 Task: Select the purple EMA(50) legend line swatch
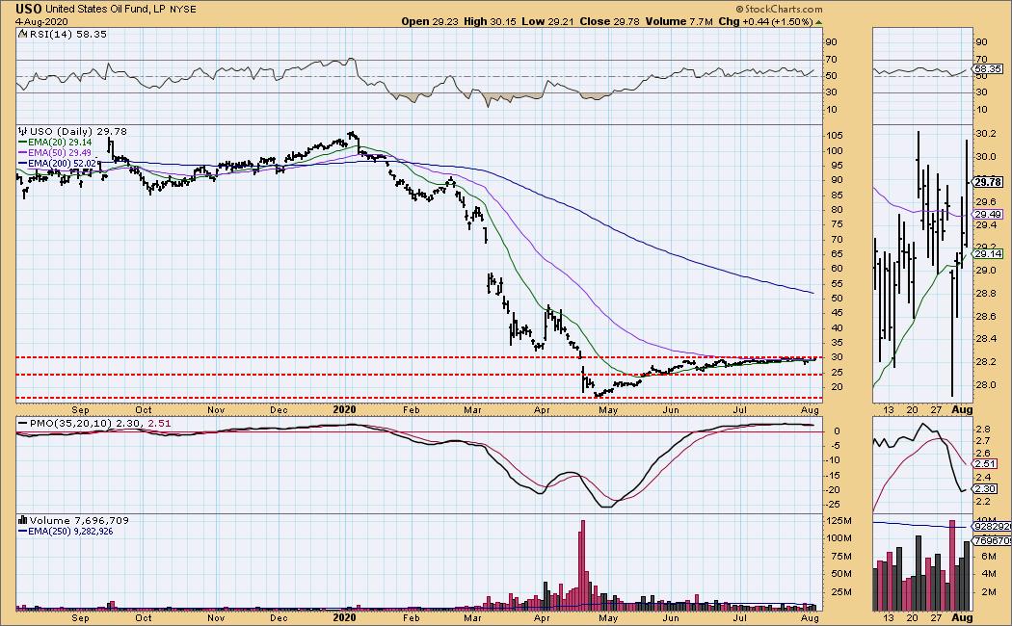[22, 153]
